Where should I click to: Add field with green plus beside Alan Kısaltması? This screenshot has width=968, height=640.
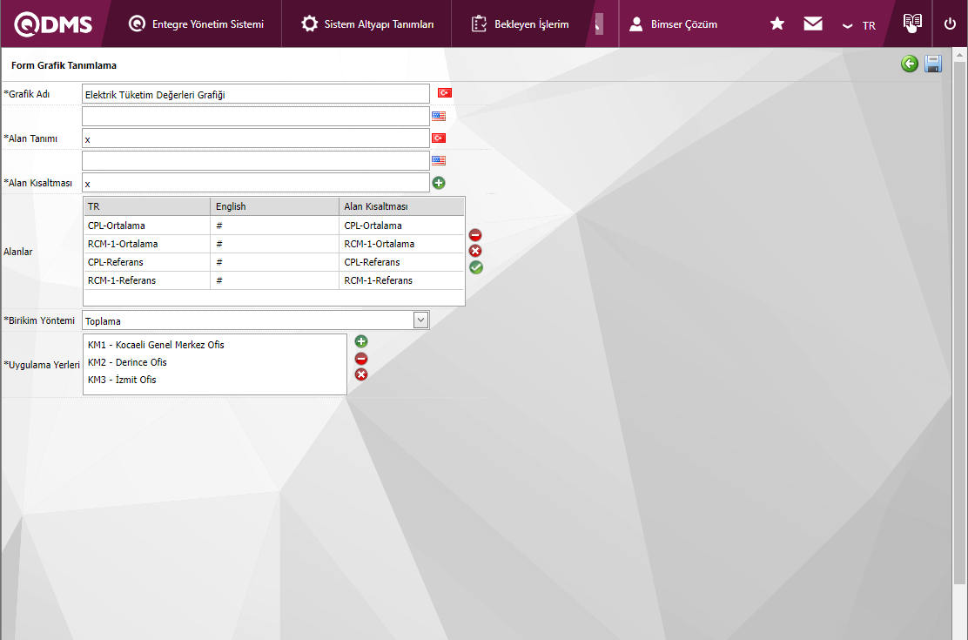point(439,183)
